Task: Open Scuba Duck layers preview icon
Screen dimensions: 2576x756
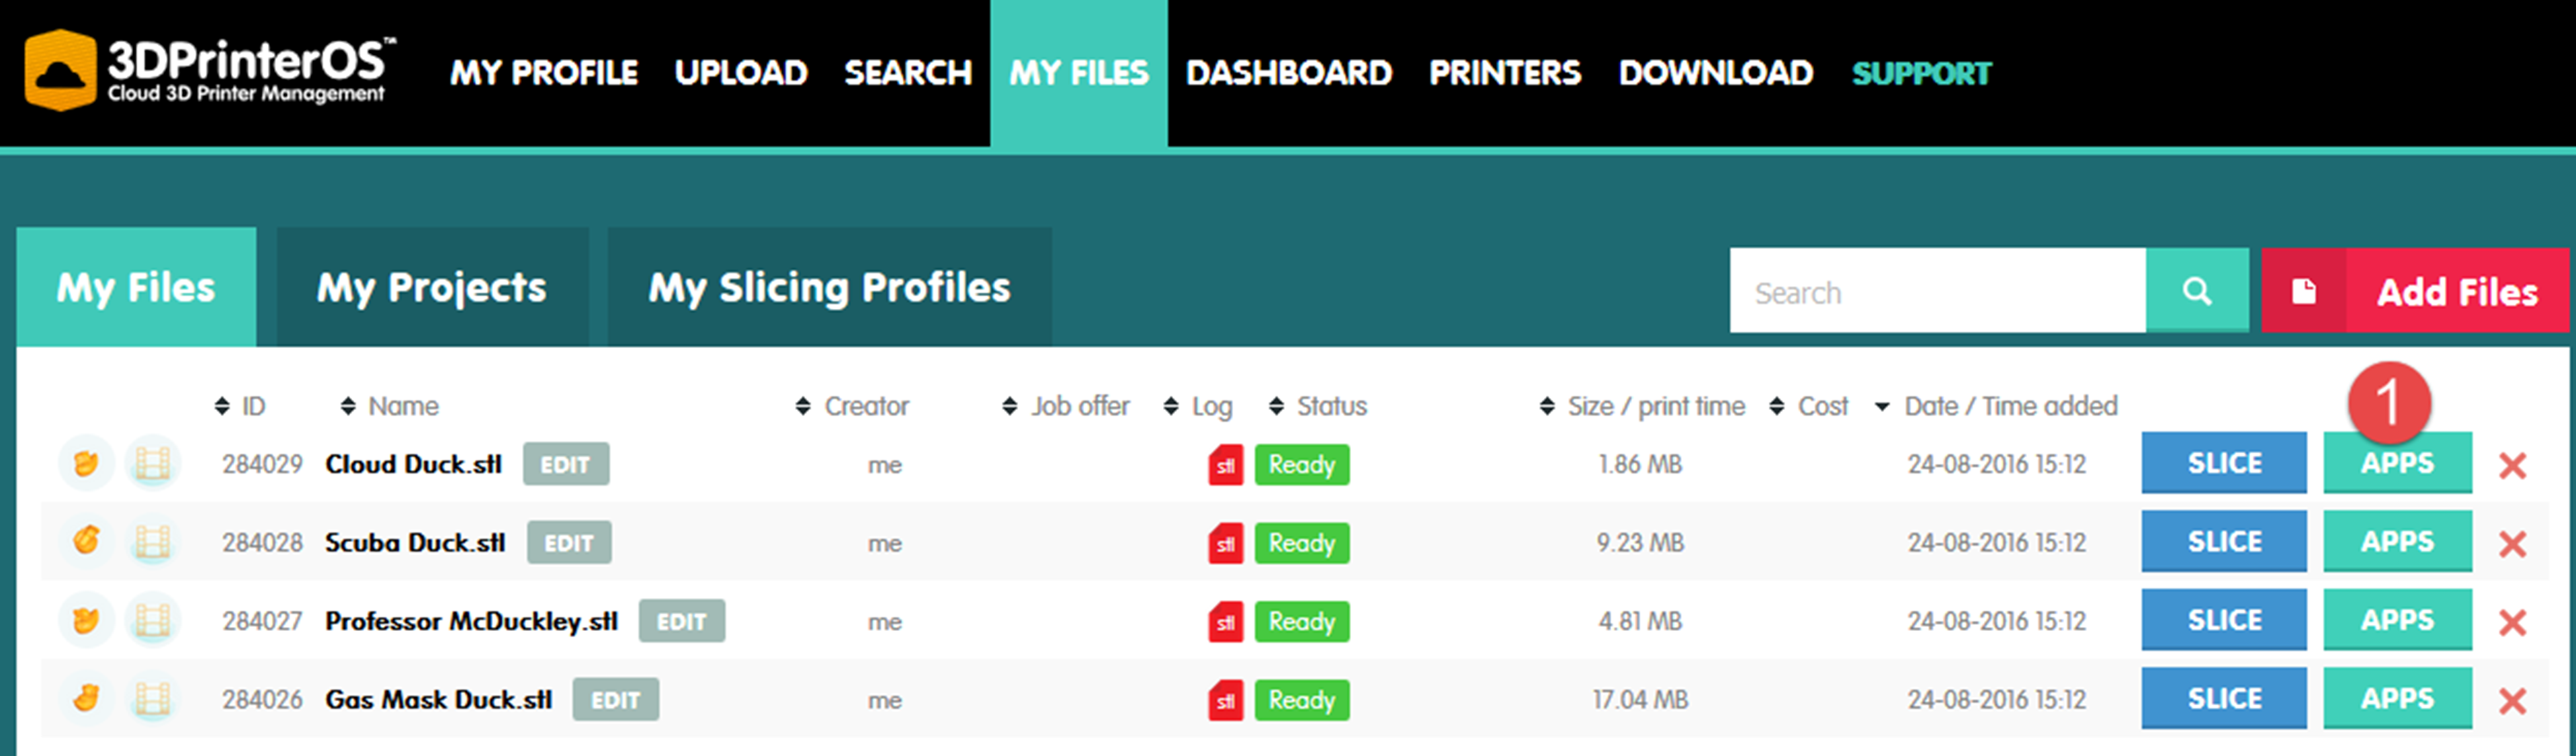Action: [152, 543]
